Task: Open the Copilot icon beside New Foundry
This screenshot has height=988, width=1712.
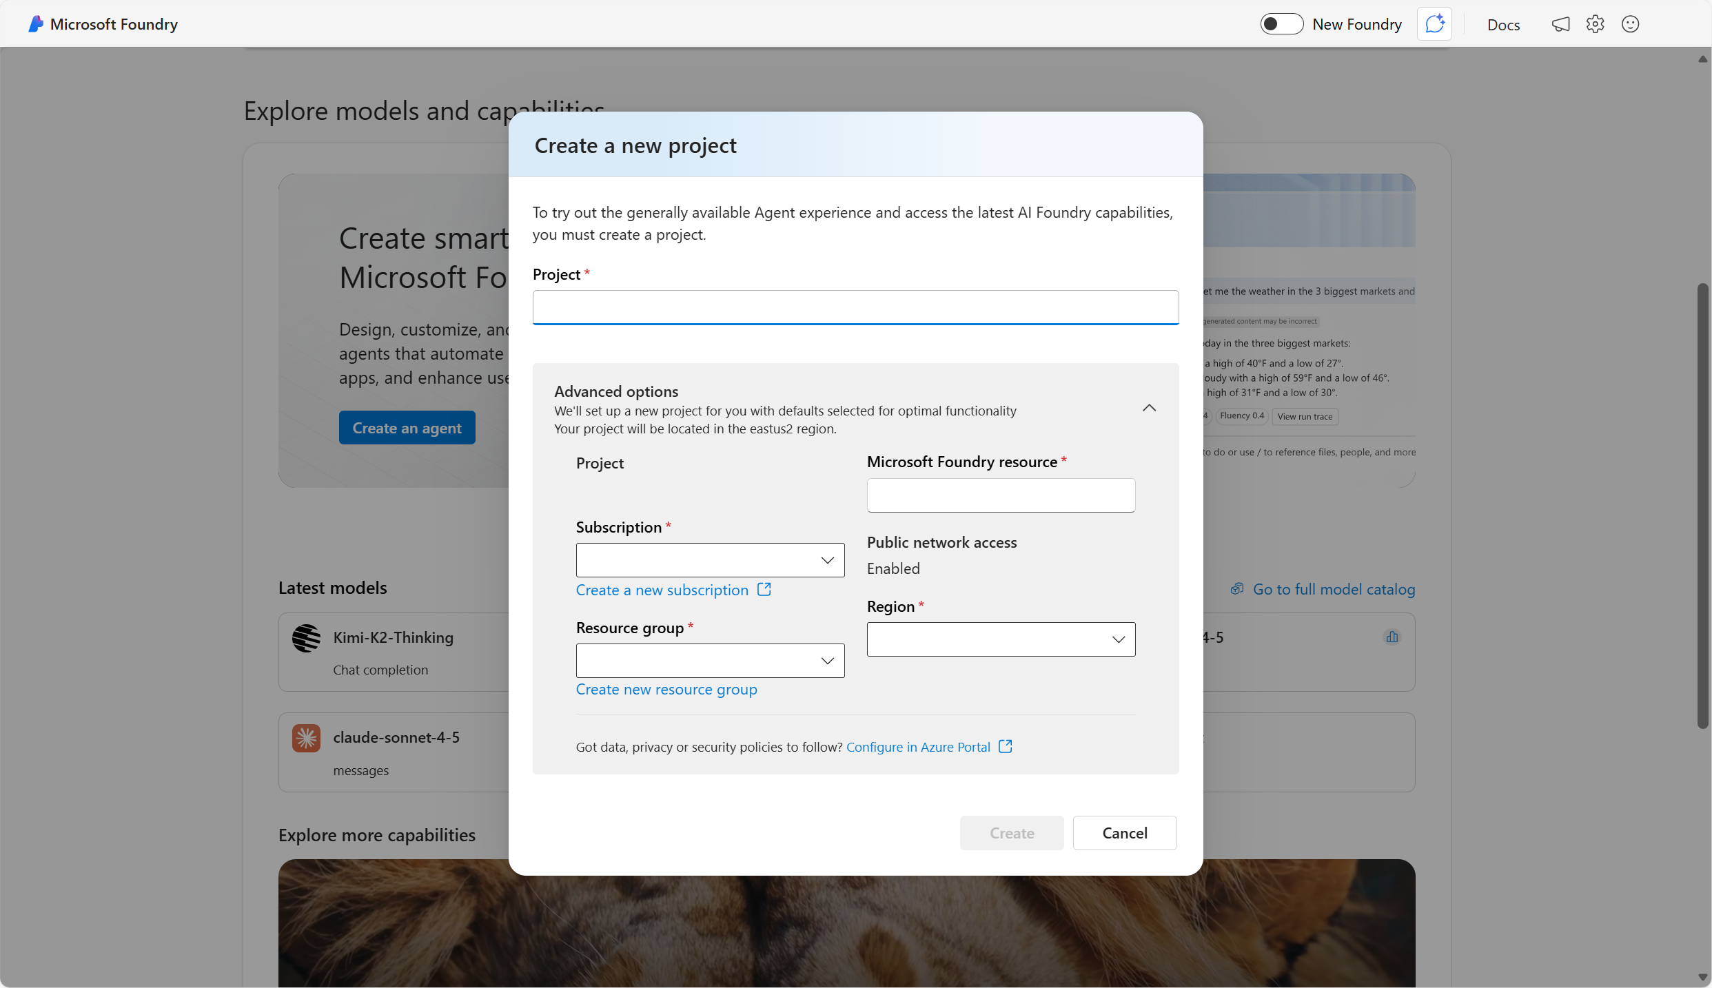Action: click(x=1434, y=23)
